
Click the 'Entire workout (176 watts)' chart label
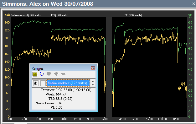click(x=26, y=15)
